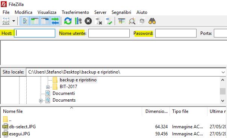Open the Server menu

click(x=100, y=12)
